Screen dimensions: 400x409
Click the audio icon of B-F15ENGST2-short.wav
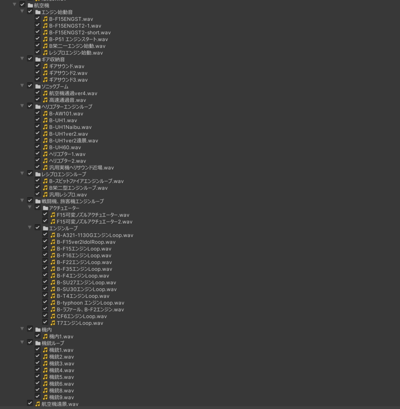tap(46, 32)
